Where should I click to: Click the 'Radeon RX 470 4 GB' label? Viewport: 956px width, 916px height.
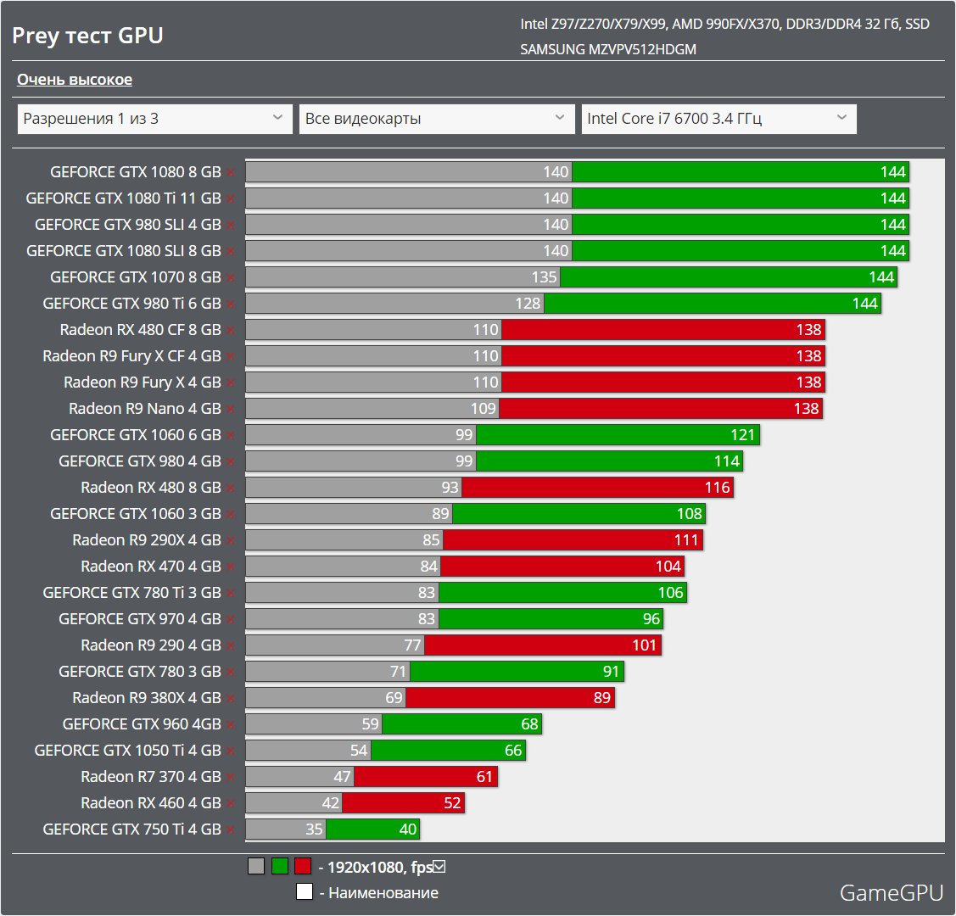[x=151, y=567]
